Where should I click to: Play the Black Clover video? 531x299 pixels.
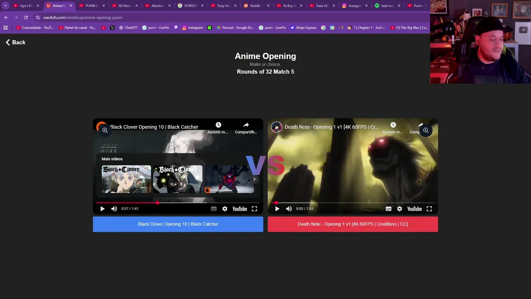pyautogui.click(x=102, y=209)
